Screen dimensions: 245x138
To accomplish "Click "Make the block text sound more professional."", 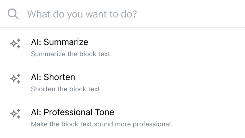I will pos(102,124).
